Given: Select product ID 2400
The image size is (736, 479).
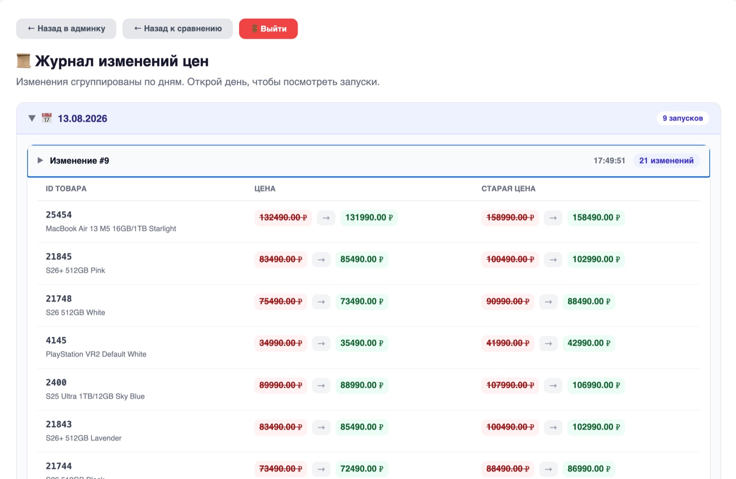Looking at the screenshot, I should click(x=56, y=382).
